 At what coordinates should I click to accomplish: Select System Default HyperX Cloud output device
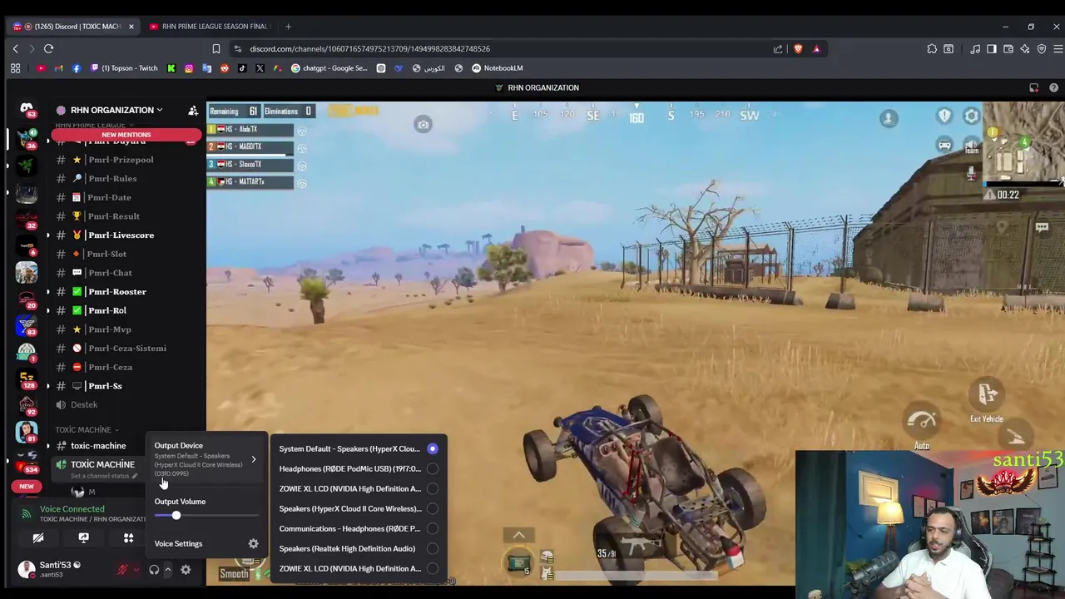[x=359, y=449]
